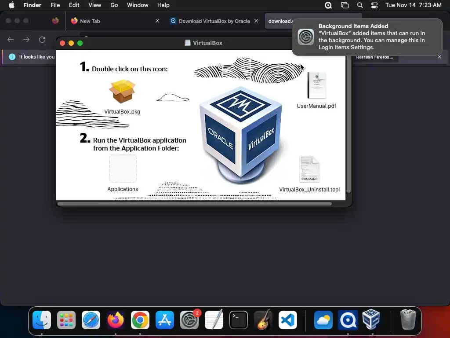
Task: Switch to Firefox in the Dock
Action: pos(116,320)
